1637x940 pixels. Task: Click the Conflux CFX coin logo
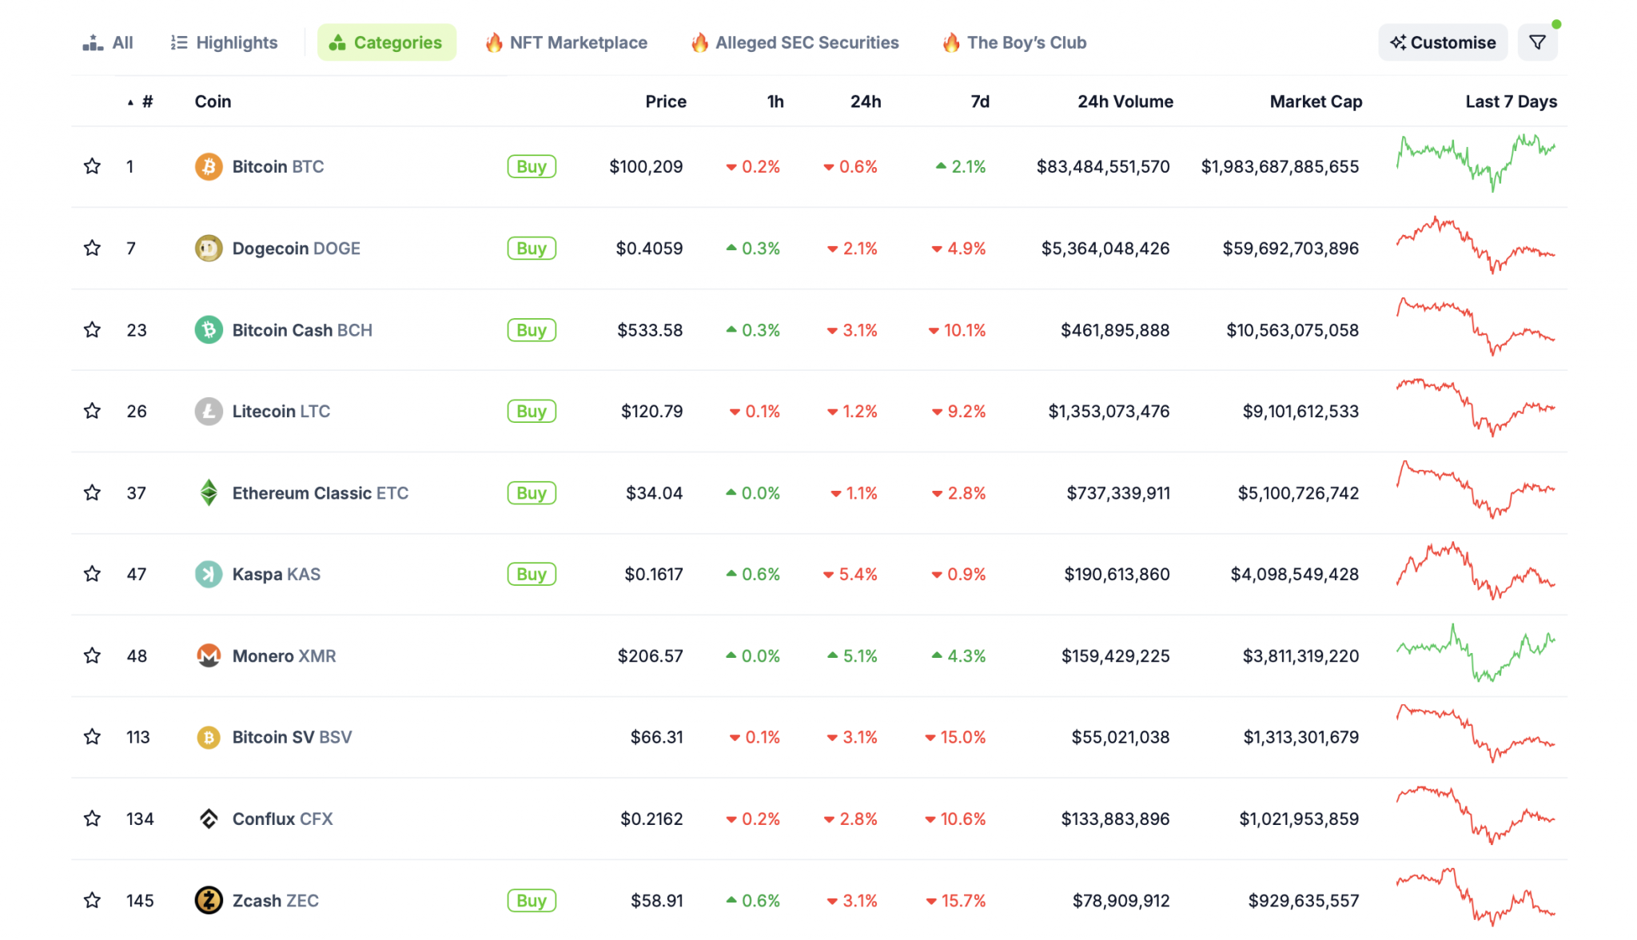(208, 819)
